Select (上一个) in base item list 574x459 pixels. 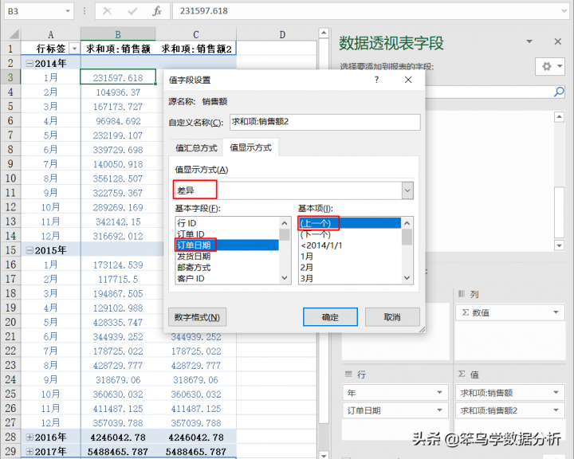coord(350,223)
